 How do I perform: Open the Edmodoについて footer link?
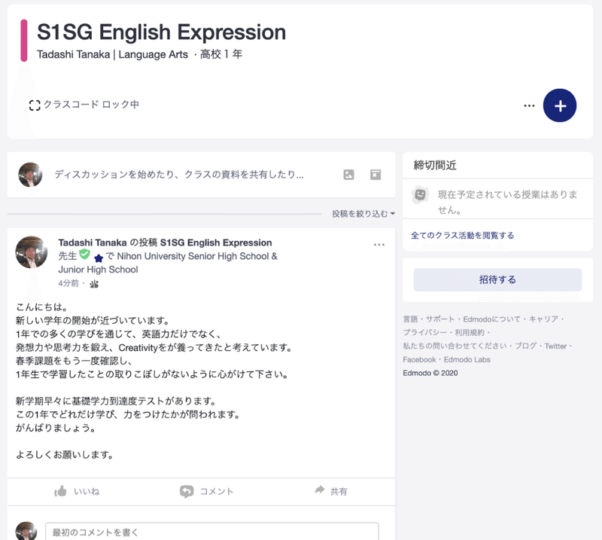[492, 319]
